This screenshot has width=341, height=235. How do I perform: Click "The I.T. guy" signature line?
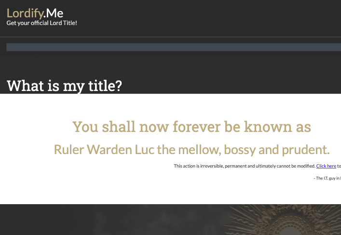tap(327, 178)
